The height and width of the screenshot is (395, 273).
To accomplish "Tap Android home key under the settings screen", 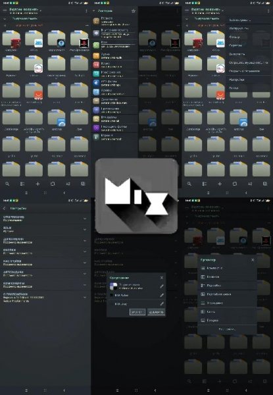I will tap(45, 390).
